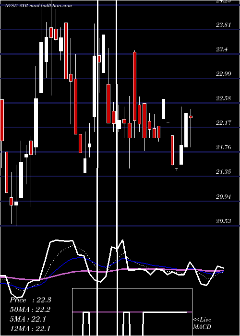Click the '5MA : 22.1' readout
The height and width of the screenshot is (336, 240).
click(x=28, y=319)
